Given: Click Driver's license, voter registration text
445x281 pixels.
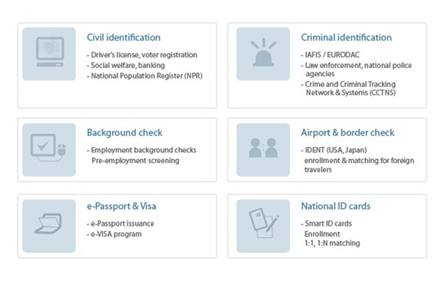Looking at the screenshot, I should (x=142, y=55).
